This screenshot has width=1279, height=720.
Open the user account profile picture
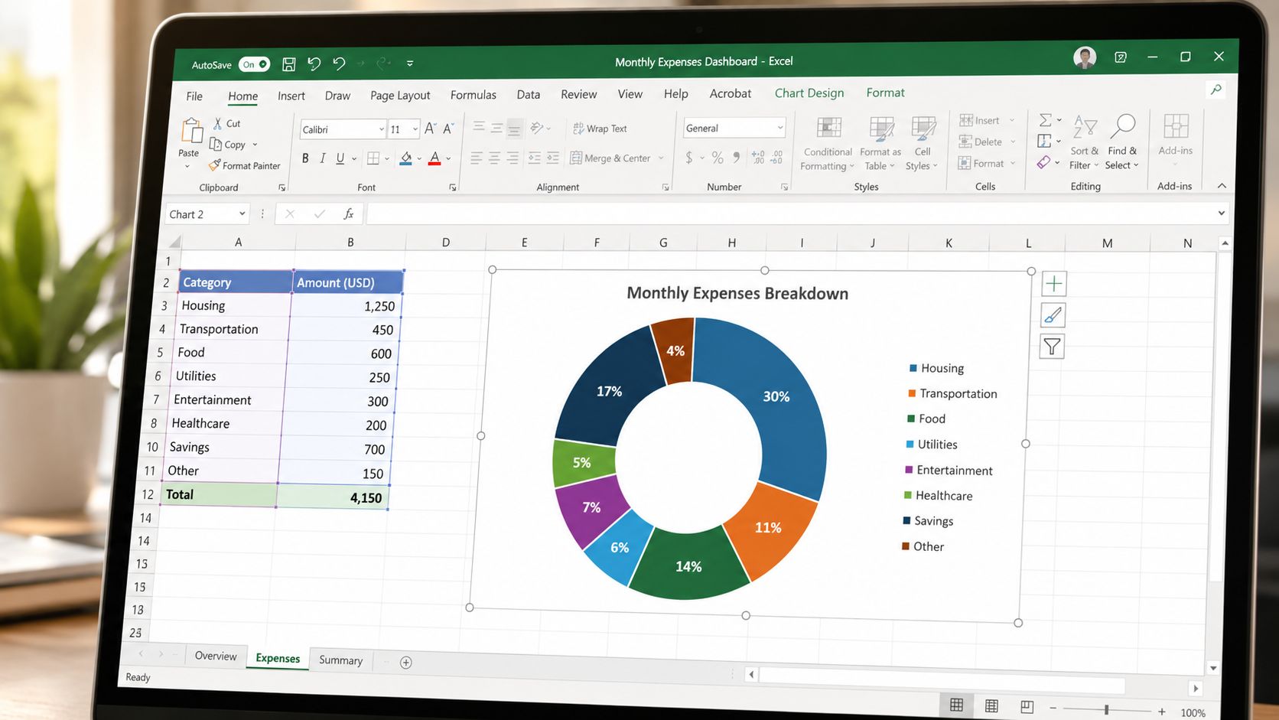pos(1085,57)
